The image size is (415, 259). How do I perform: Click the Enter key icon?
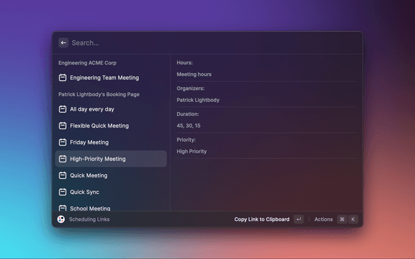[x=298, y=220]
